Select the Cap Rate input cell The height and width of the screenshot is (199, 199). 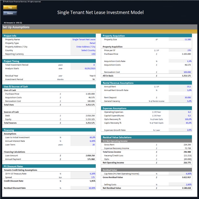tap(180, 174)
